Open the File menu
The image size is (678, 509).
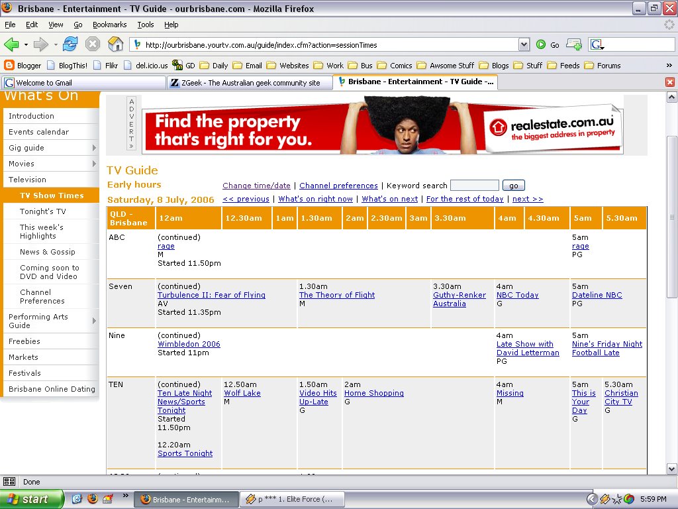click(10, 25)
